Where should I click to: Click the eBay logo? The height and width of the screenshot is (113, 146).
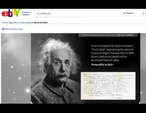(11, 13)
